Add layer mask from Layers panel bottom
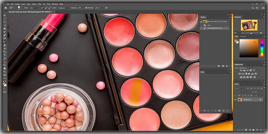 point(246,130)
